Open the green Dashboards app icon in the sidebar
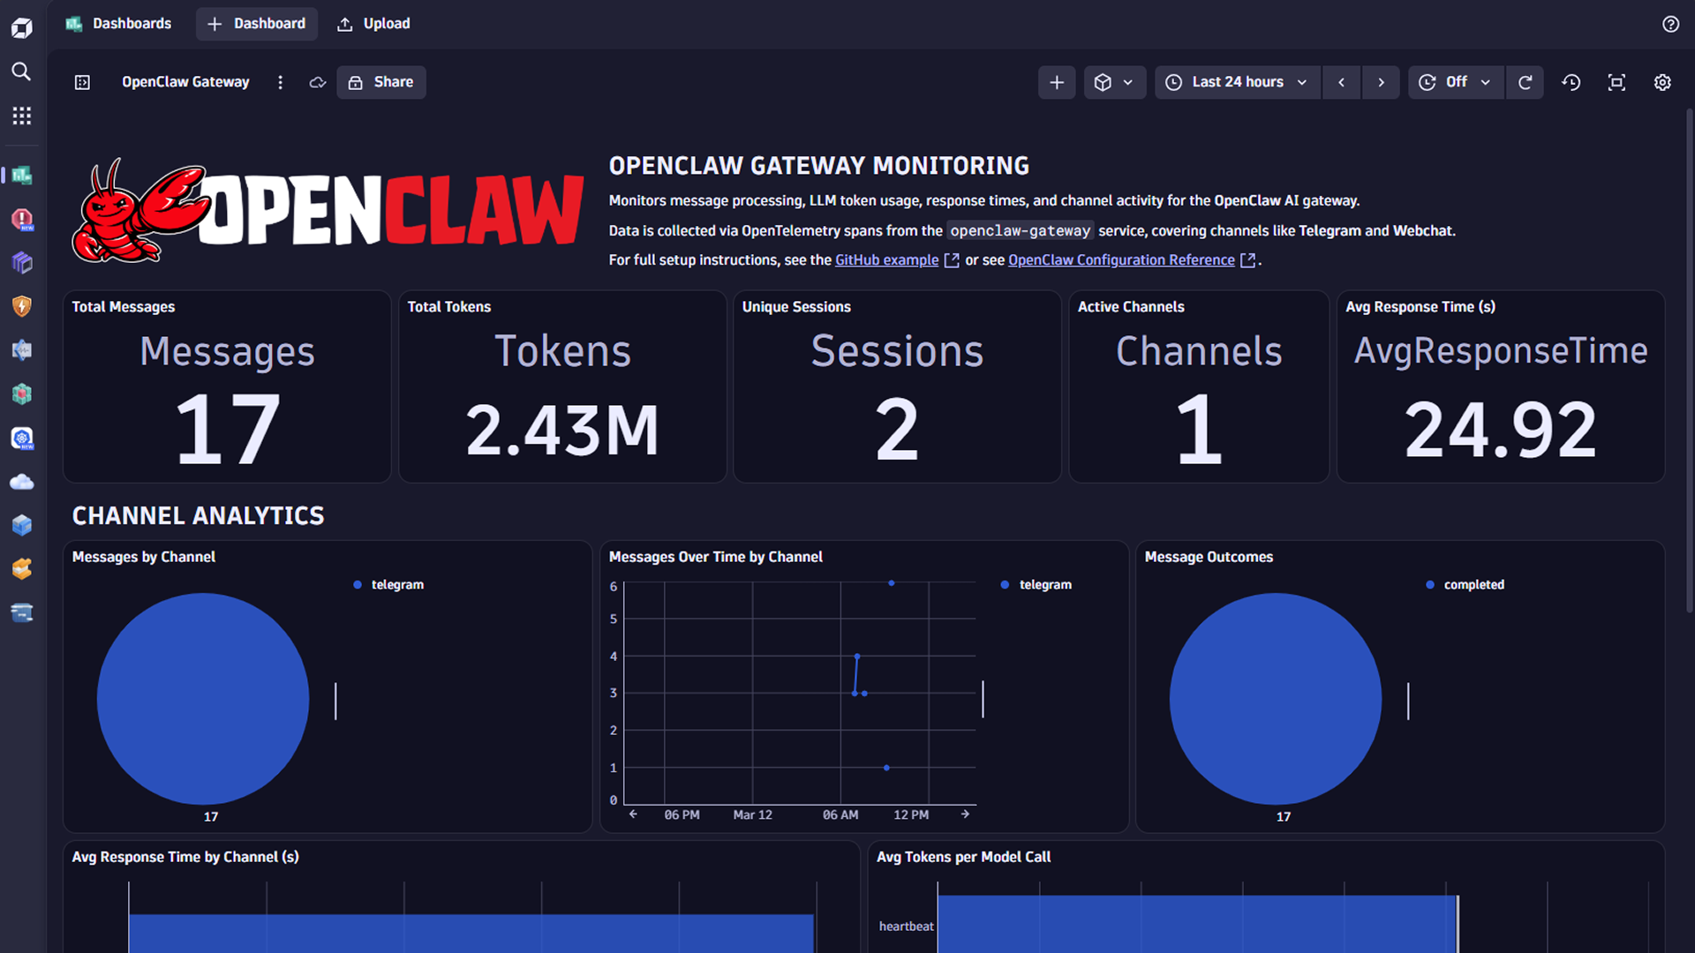Screen dimensions: 1695x953 pyautogui.click(x=22, y=175)
